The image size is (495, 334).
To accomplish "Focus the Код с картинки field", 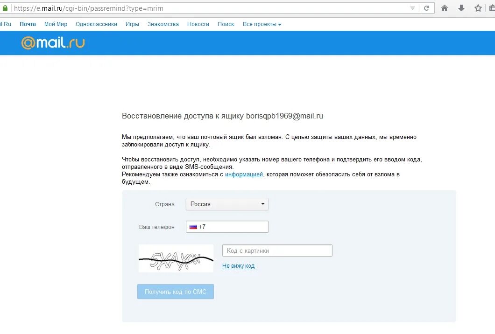I will (x=277, y=250).
